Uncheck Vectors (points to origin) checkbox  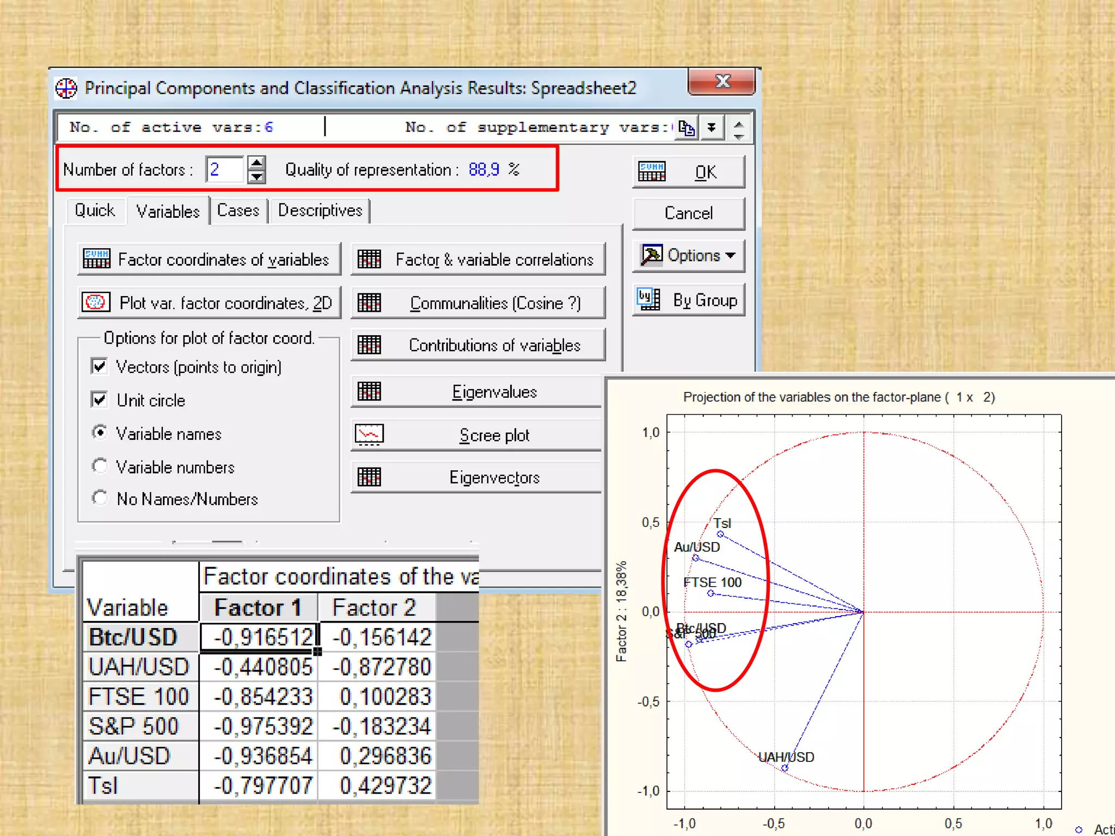click(x=99, y=366)
